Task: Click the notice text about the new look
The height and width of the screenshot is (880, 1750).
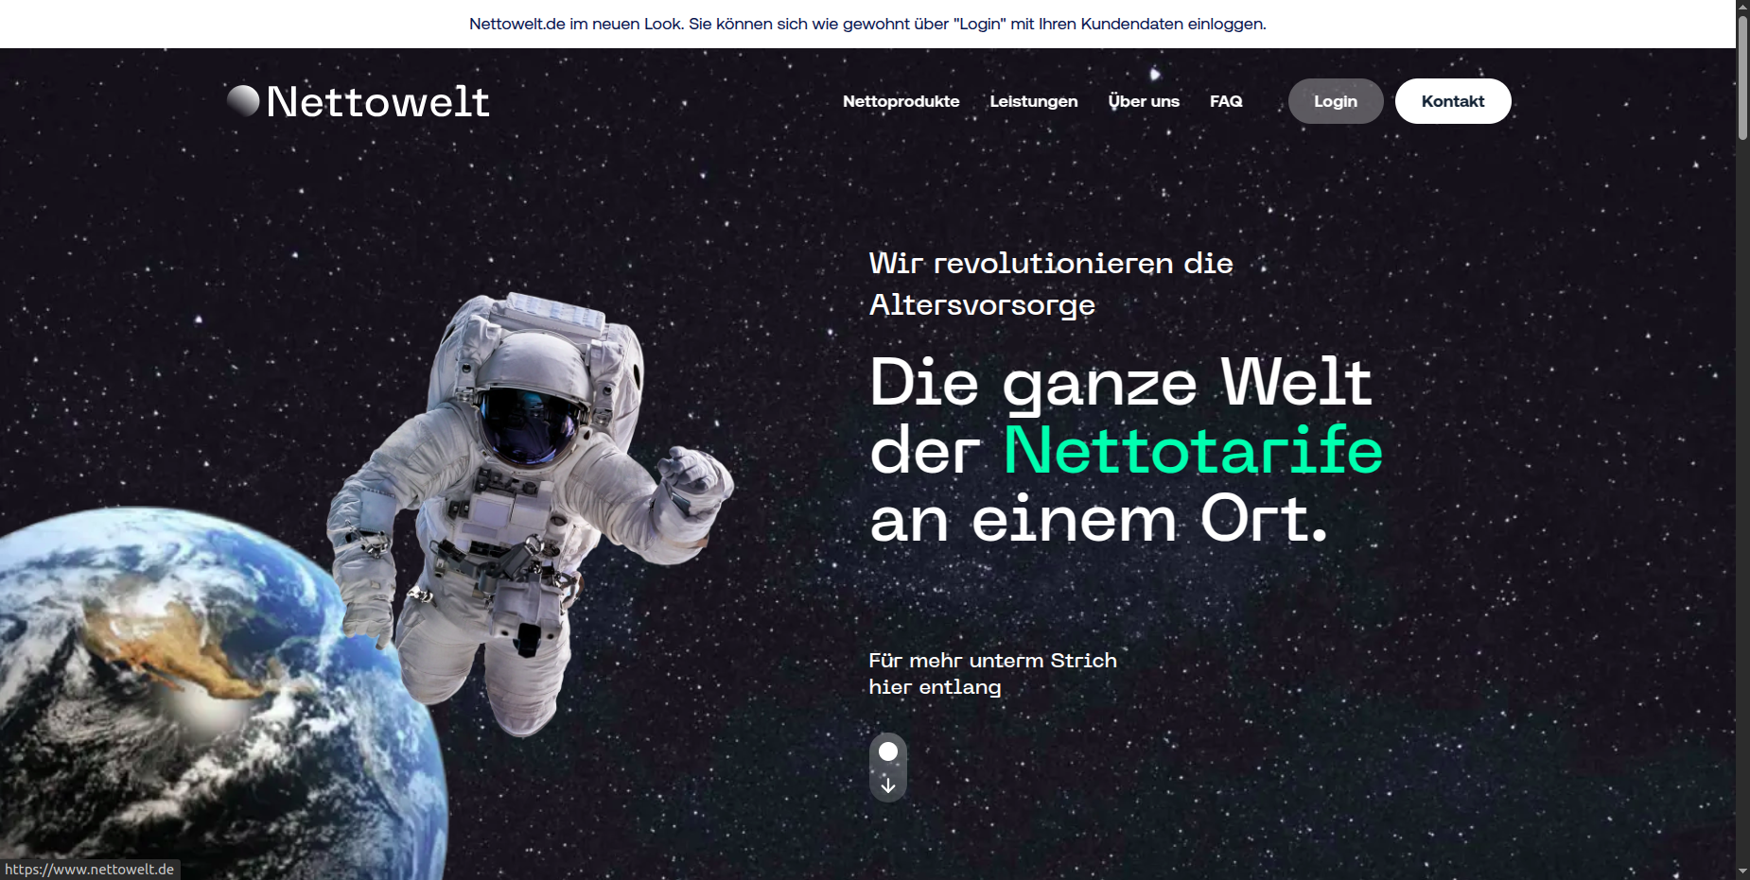Action: coord(867,24)
